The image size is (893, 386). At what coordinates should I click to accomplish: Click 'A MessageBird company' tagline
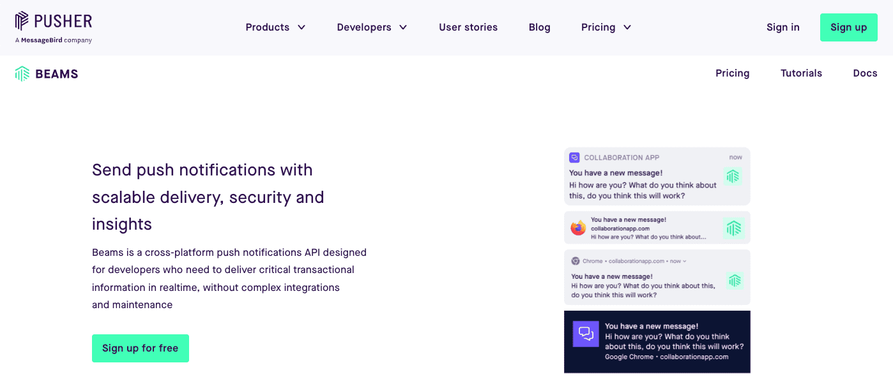coord(54,40)
